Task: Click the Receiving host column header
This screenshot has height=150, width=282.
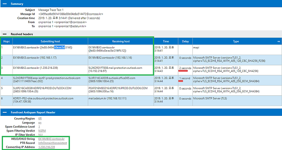Action: tap(121, 41)
